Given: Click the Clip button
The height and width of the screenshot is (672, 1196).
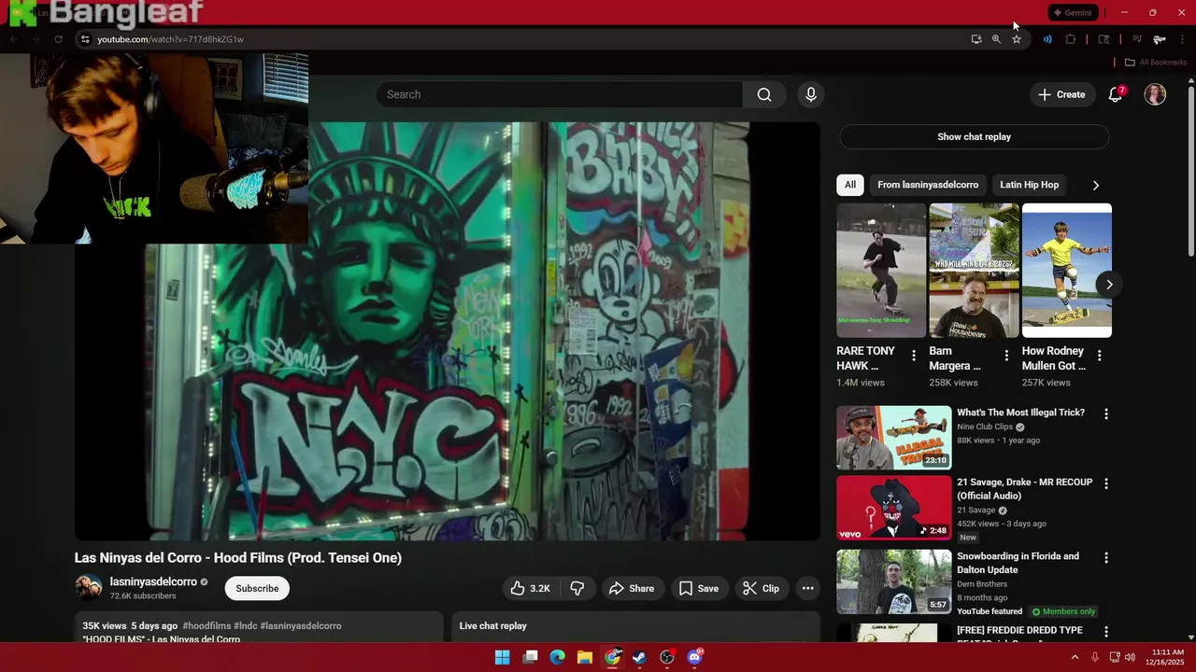Looking at the screenshot, I should pyautogui.click(x=761, y=588).
